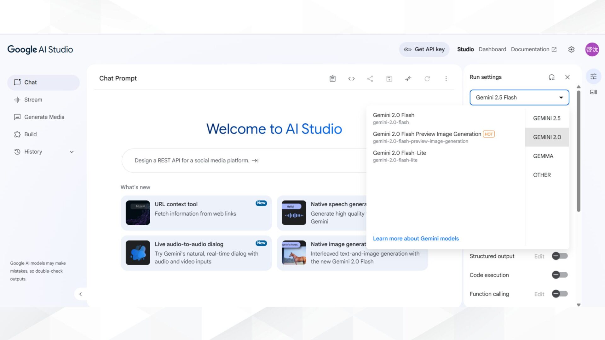This screenshot has width=605, height=340.
Task: Click the reset run settings icon
Action: [551, 77]
